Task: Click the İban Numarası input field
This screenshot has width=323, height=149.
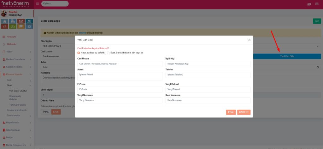Action: (x=208, y=100)
